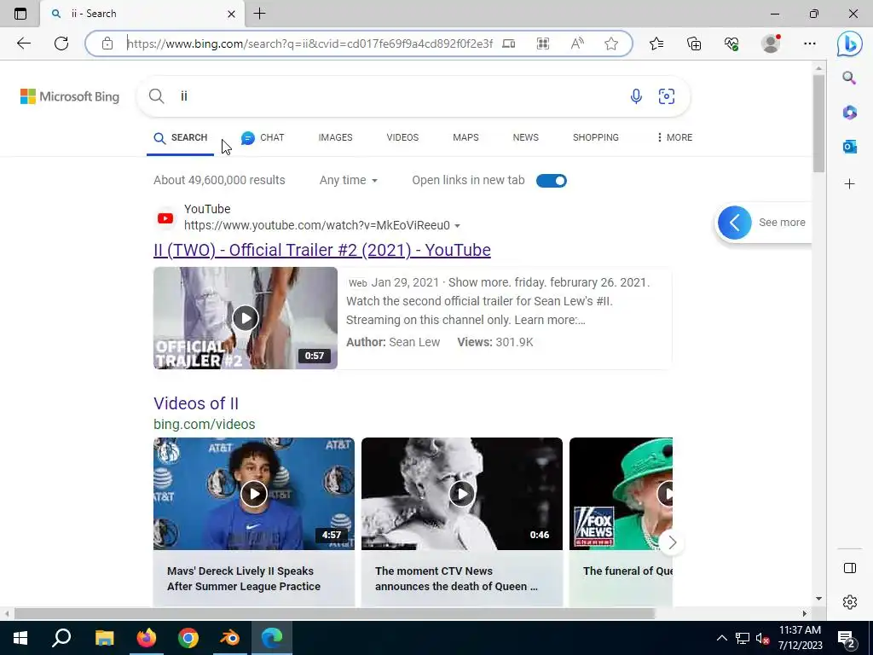Open the sidebar Search icon
The height and width of the screenshot is (655, 873).
pyautogui.click(x=849, y=78)
